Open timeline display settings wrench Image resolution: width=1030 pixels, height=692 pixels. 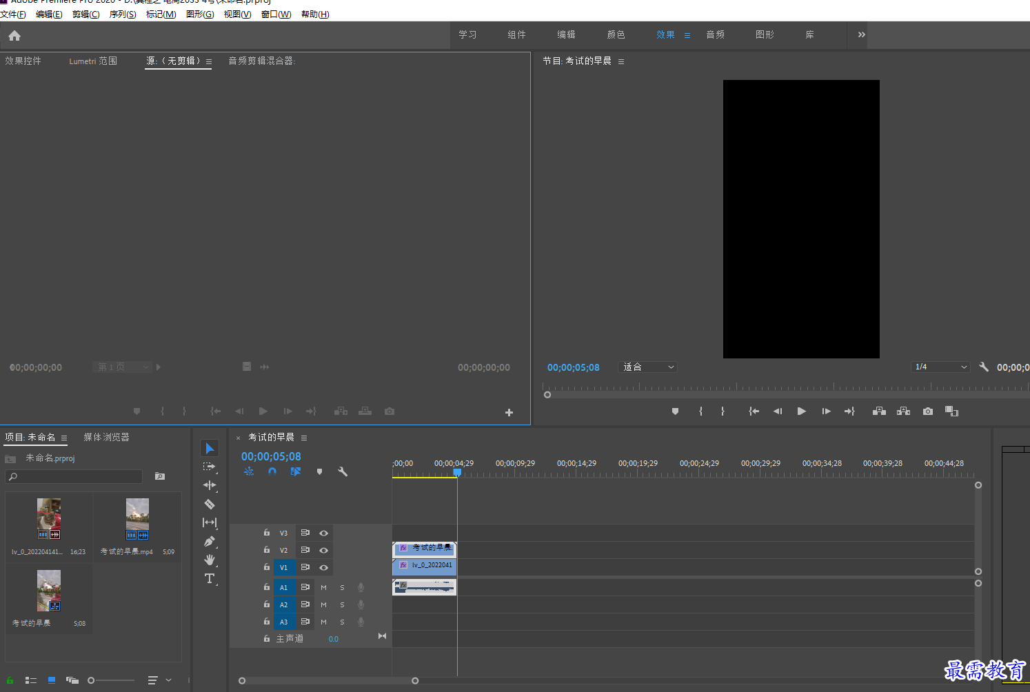coord(343,471)
